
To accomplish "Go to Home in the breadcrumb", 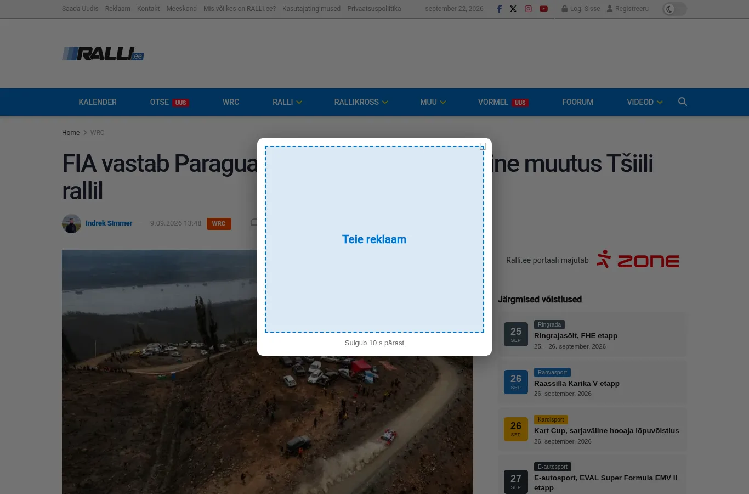I will (71, 133).
